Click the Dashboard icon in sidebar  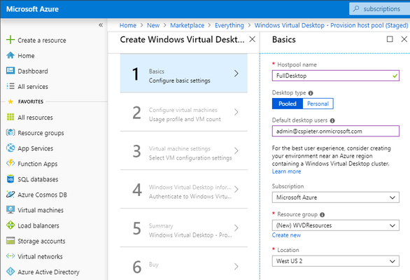10,71
